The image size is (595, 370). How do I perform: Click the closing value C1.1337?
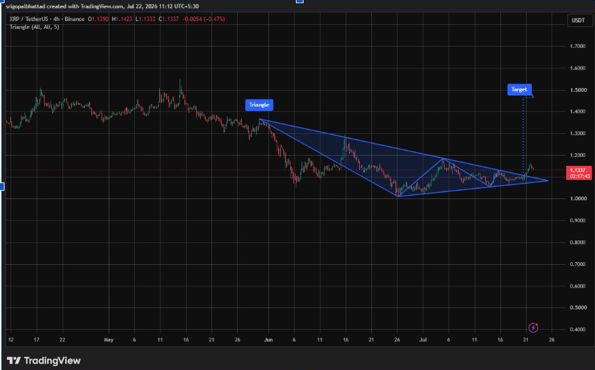tap(169, 19)
